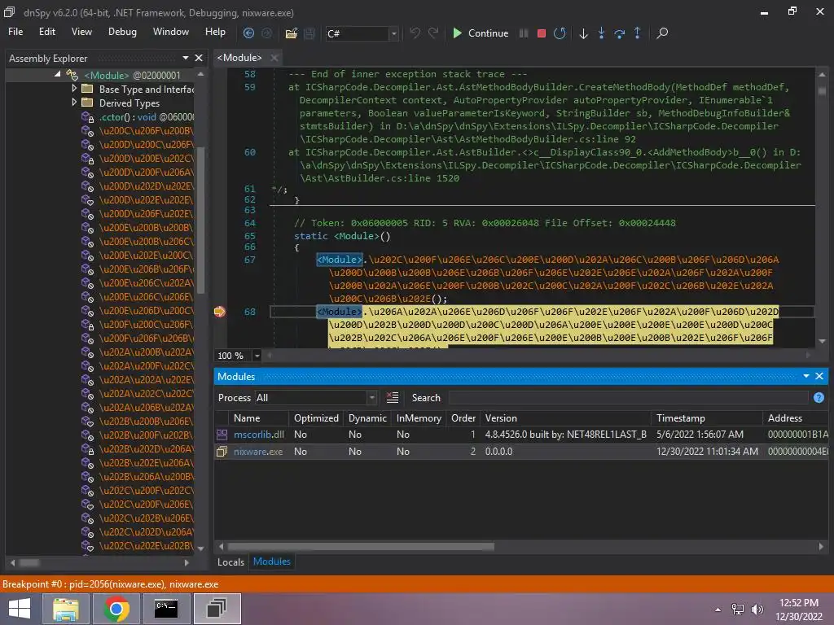Screen dimensions: 834x625
Task: Navigate backward with the back arrow
Action: (248, 33)
